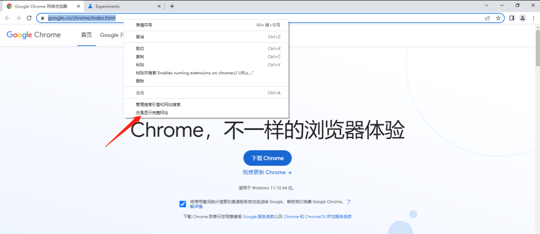Choose 粘贴并搜索 from the context menu
Viewport: 540px width, 234px height.
[206, 73]
